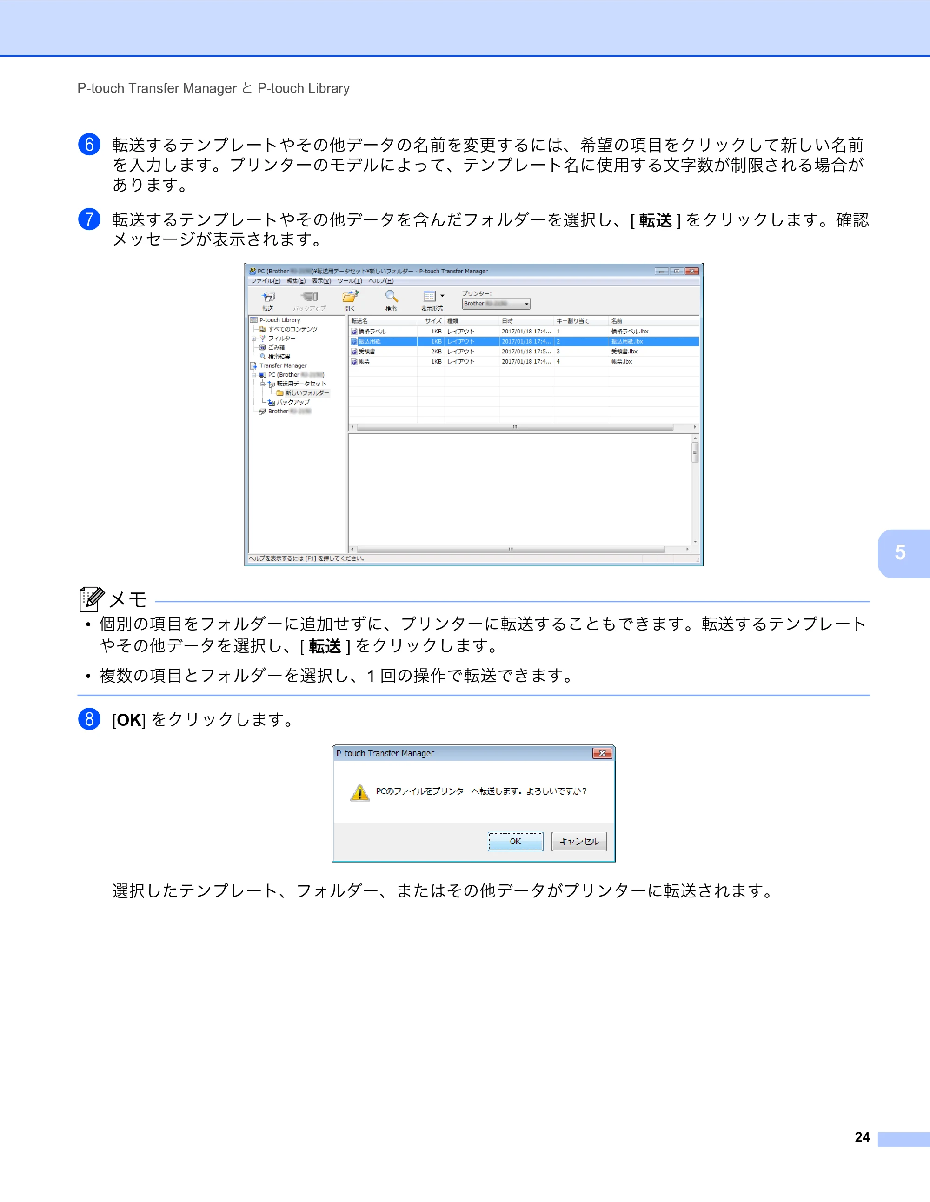Sort by the サイズ column header
Image resolution: width=930 pixels, height=1202 pixels.
tap(431, 321)
